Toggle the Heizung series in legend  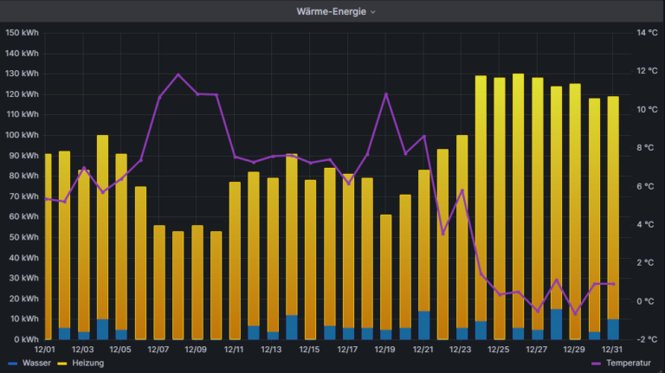click(87, 363)
